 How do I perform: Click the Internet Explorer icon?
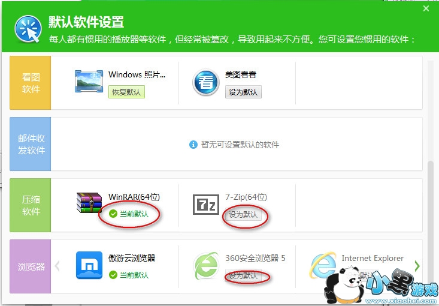(323, 265)
